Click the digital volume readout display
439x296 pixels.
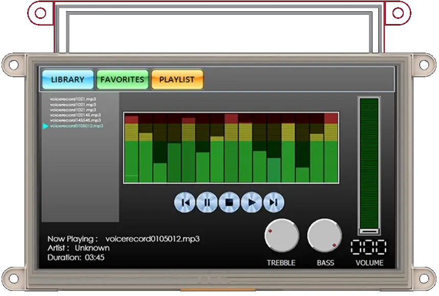click(368, 247)
